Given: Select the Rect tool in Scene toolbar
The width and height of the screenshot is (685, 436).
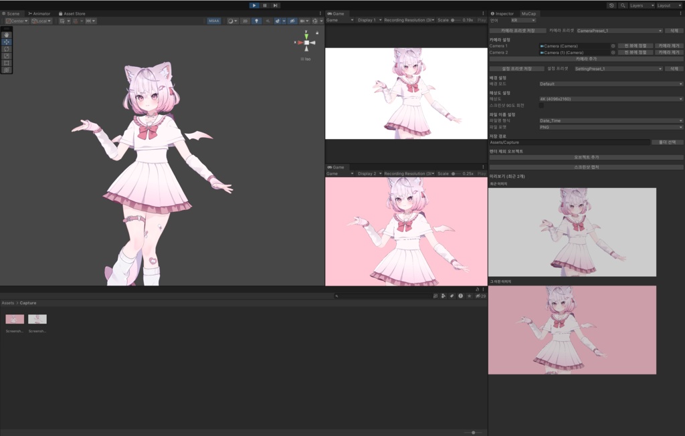Looking at the screenshot, I should click(x=7, y=63).
